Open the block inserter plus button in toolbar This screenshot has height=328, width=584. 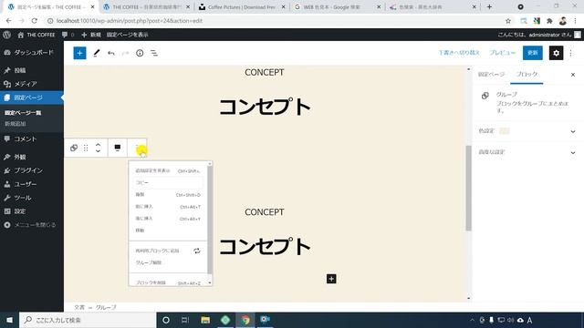click(79, 53)
